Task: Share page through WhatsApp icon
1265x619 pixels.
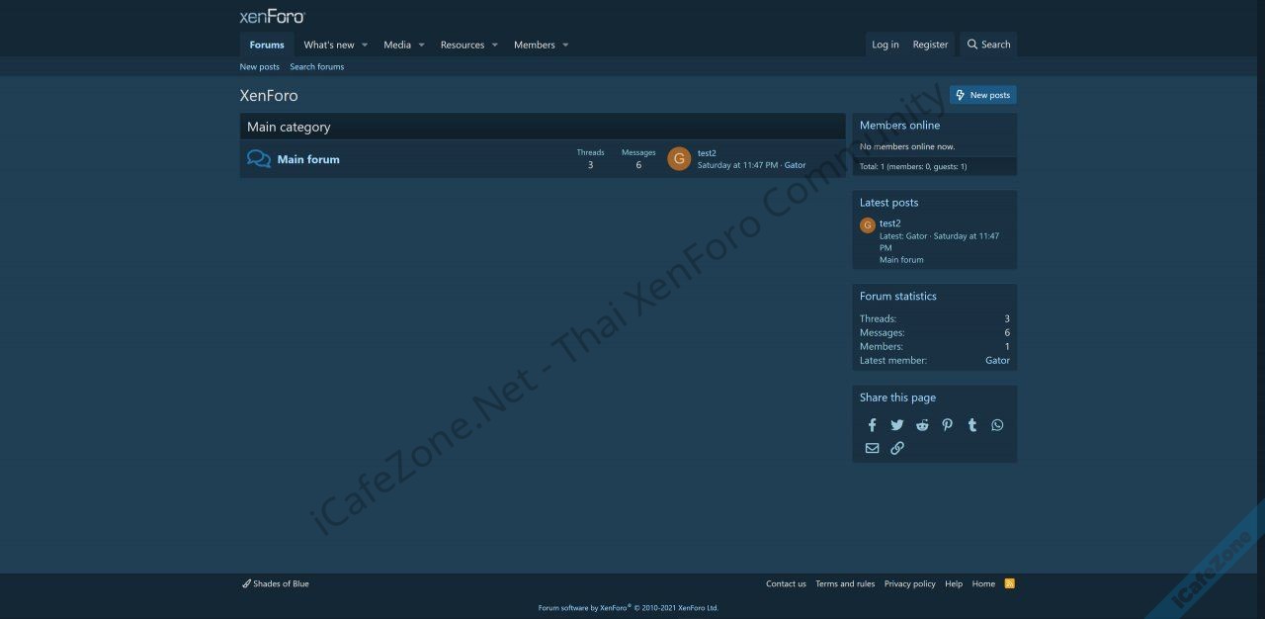Action: [997, 425]
